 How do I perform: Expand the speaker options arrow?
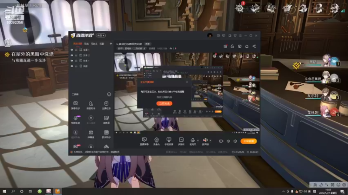210,140
